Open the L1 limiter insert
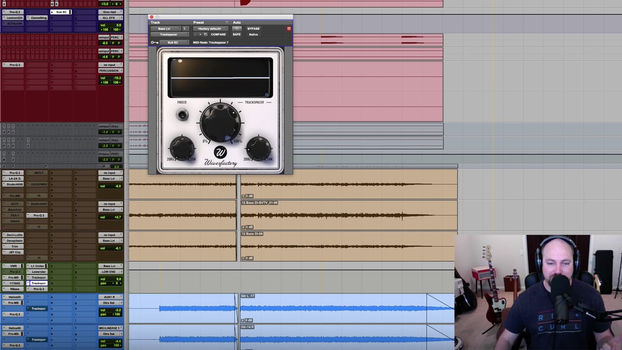 38,266
